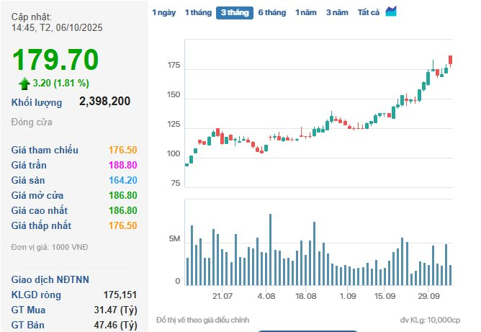Click the Giá trần value 188.80
Viewport: 481px width, 332px height.
(122, 165)
